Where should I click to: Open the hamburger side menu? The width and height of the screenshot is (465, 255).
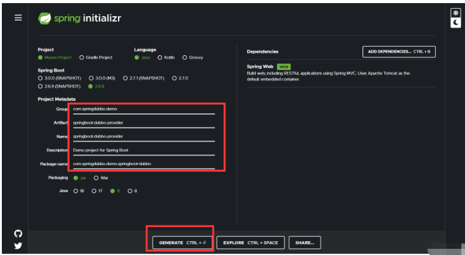[x=18, y=18]
